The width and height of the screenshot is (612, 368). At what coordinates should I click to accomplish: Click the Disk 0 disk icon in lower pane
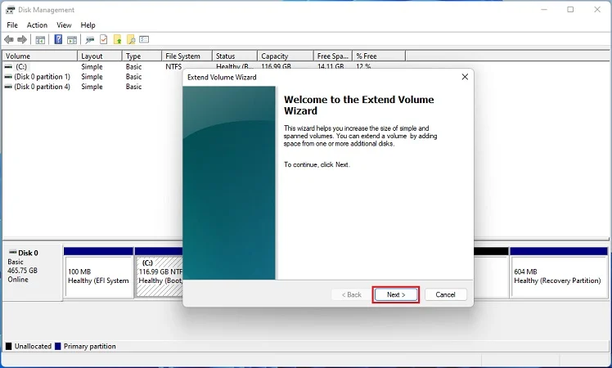(12, 253)
